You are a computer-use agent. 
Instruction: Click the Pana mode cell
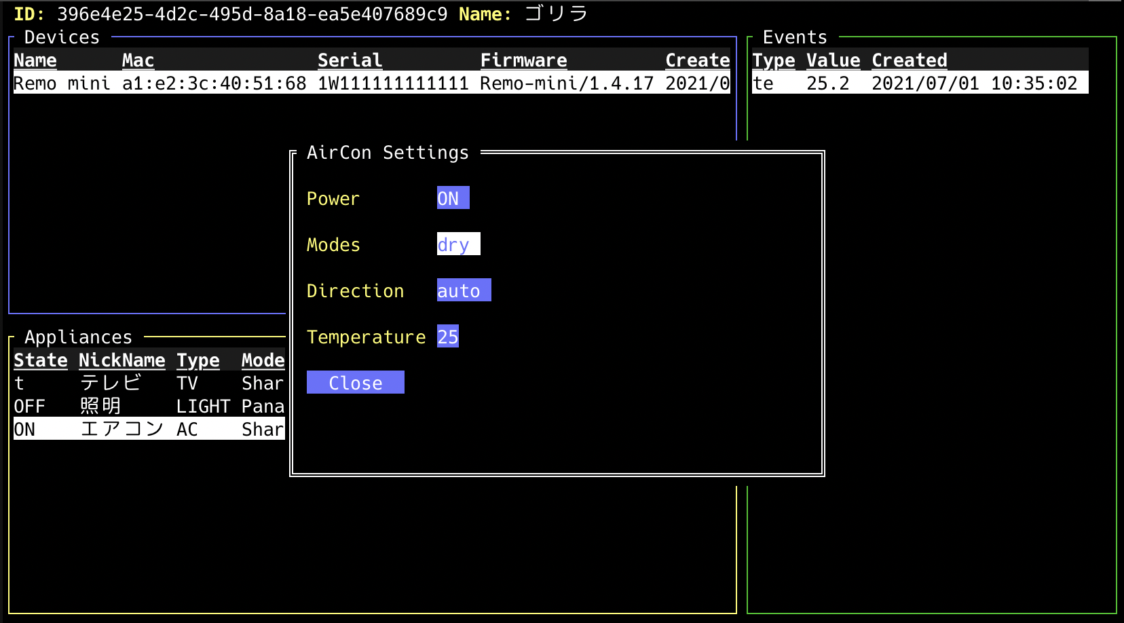(x=263, y=406)
